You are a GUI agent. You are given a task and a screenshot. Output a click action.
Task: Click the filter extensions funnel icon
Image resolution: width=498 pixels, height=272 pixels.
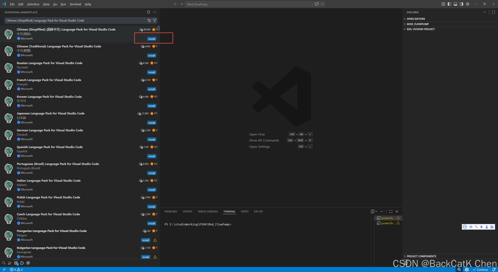(154, 20)
